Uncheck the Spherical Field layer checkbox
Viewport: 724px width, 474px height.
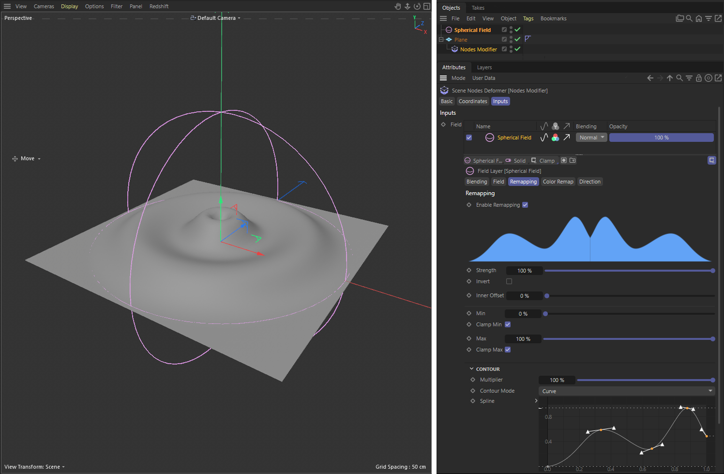click(x=469, y=138)
